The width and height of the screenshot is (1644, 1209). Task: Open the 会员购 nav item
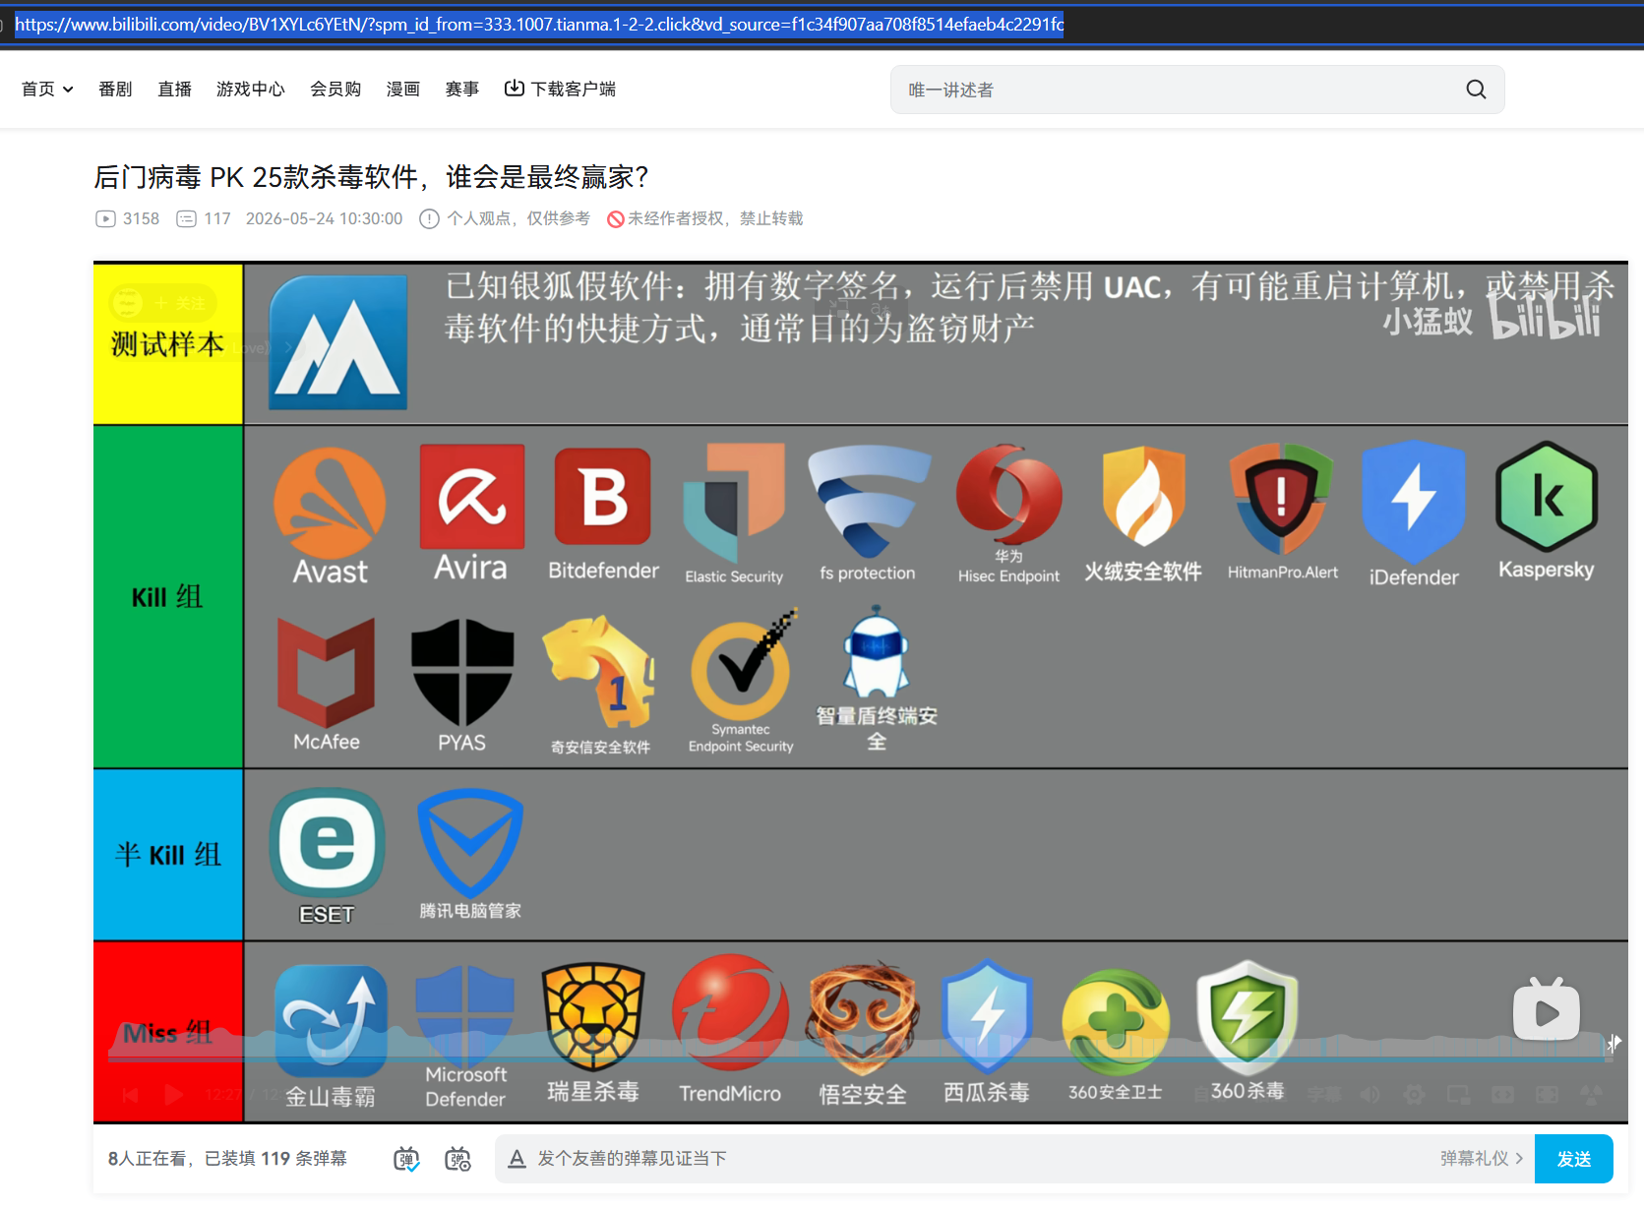tap(335, 90)
